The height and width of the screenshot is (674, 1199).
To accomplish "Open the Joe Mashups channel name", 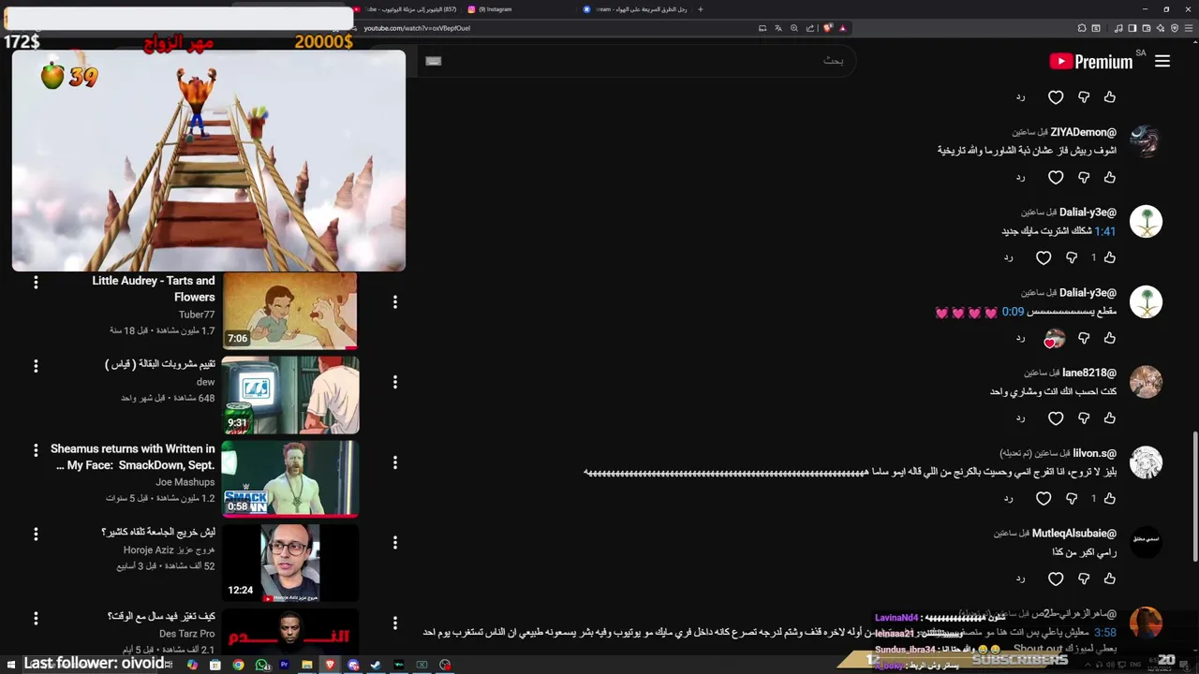I will pyautogui.click(x=185, y=482).
